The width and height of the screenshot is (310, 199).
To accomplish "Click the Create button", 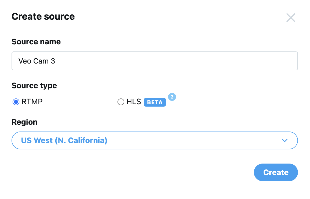I will click(276, 172).
